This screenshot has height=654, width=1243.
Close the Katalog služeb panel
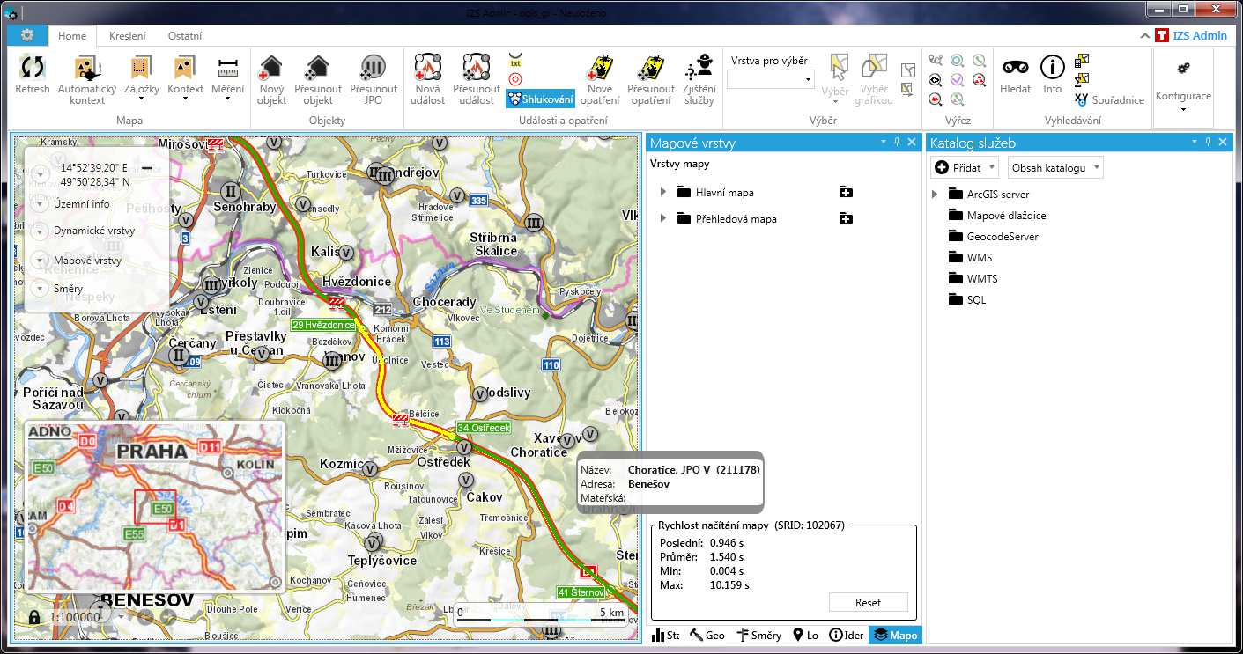coord(1223,142)
